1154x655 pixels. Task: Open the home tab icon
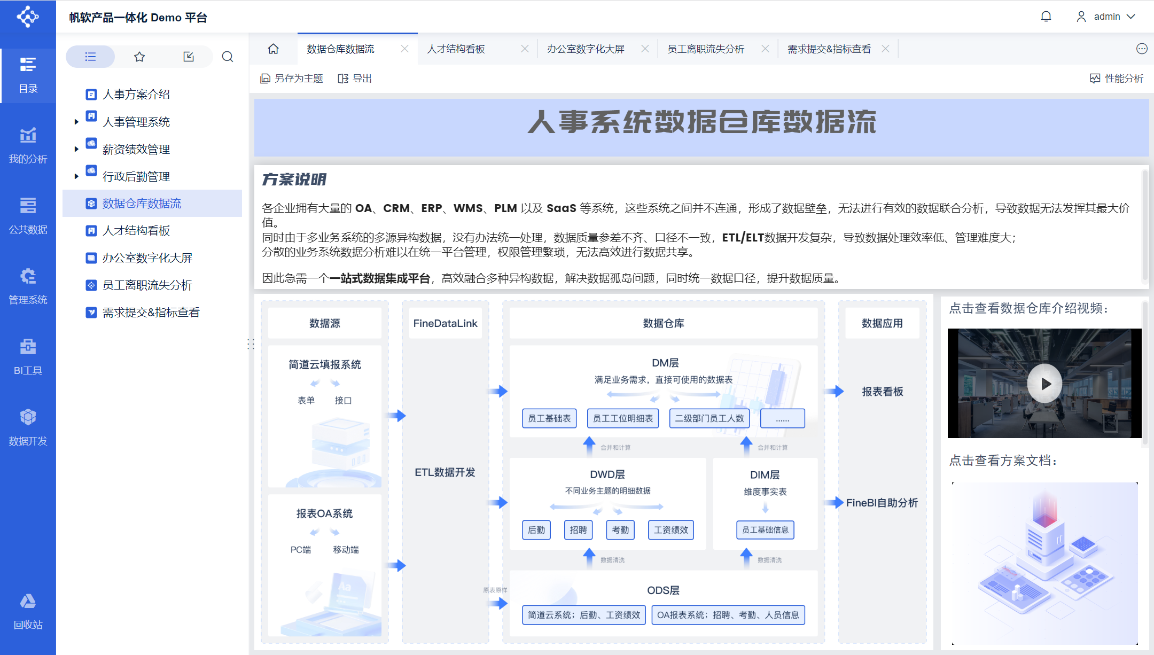(x=273, y=49)
